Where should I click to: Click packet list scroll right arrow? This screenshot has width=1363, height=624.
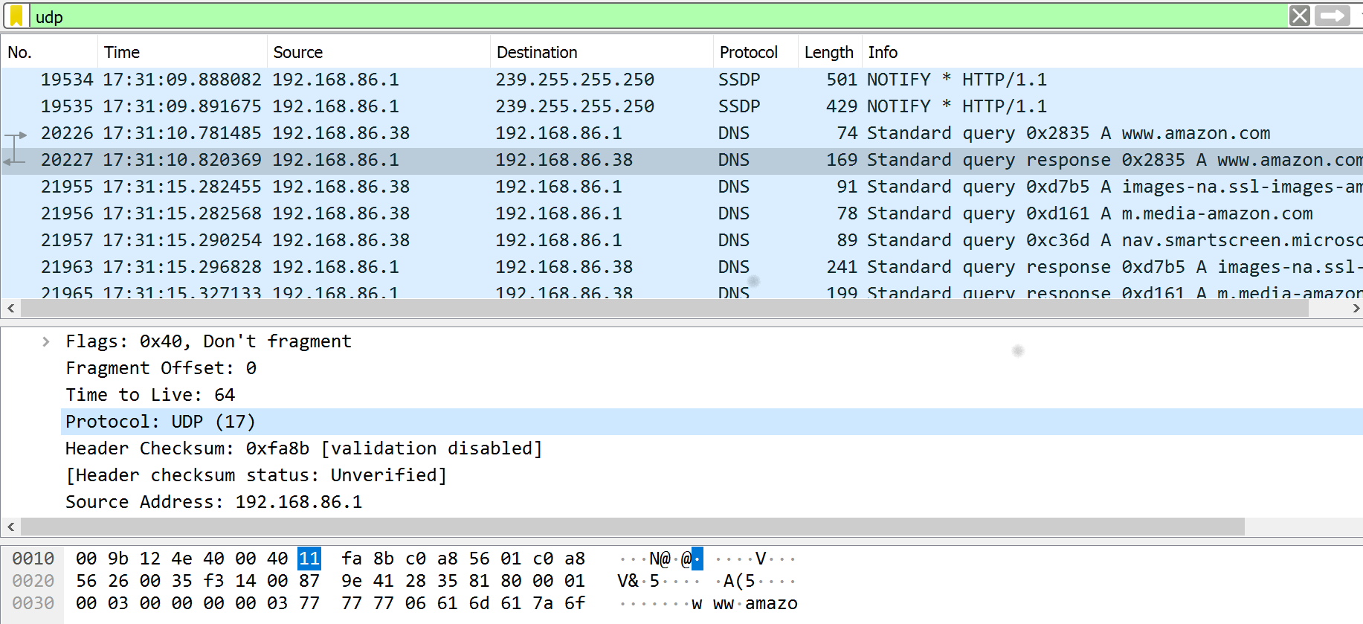(1355, 308)
